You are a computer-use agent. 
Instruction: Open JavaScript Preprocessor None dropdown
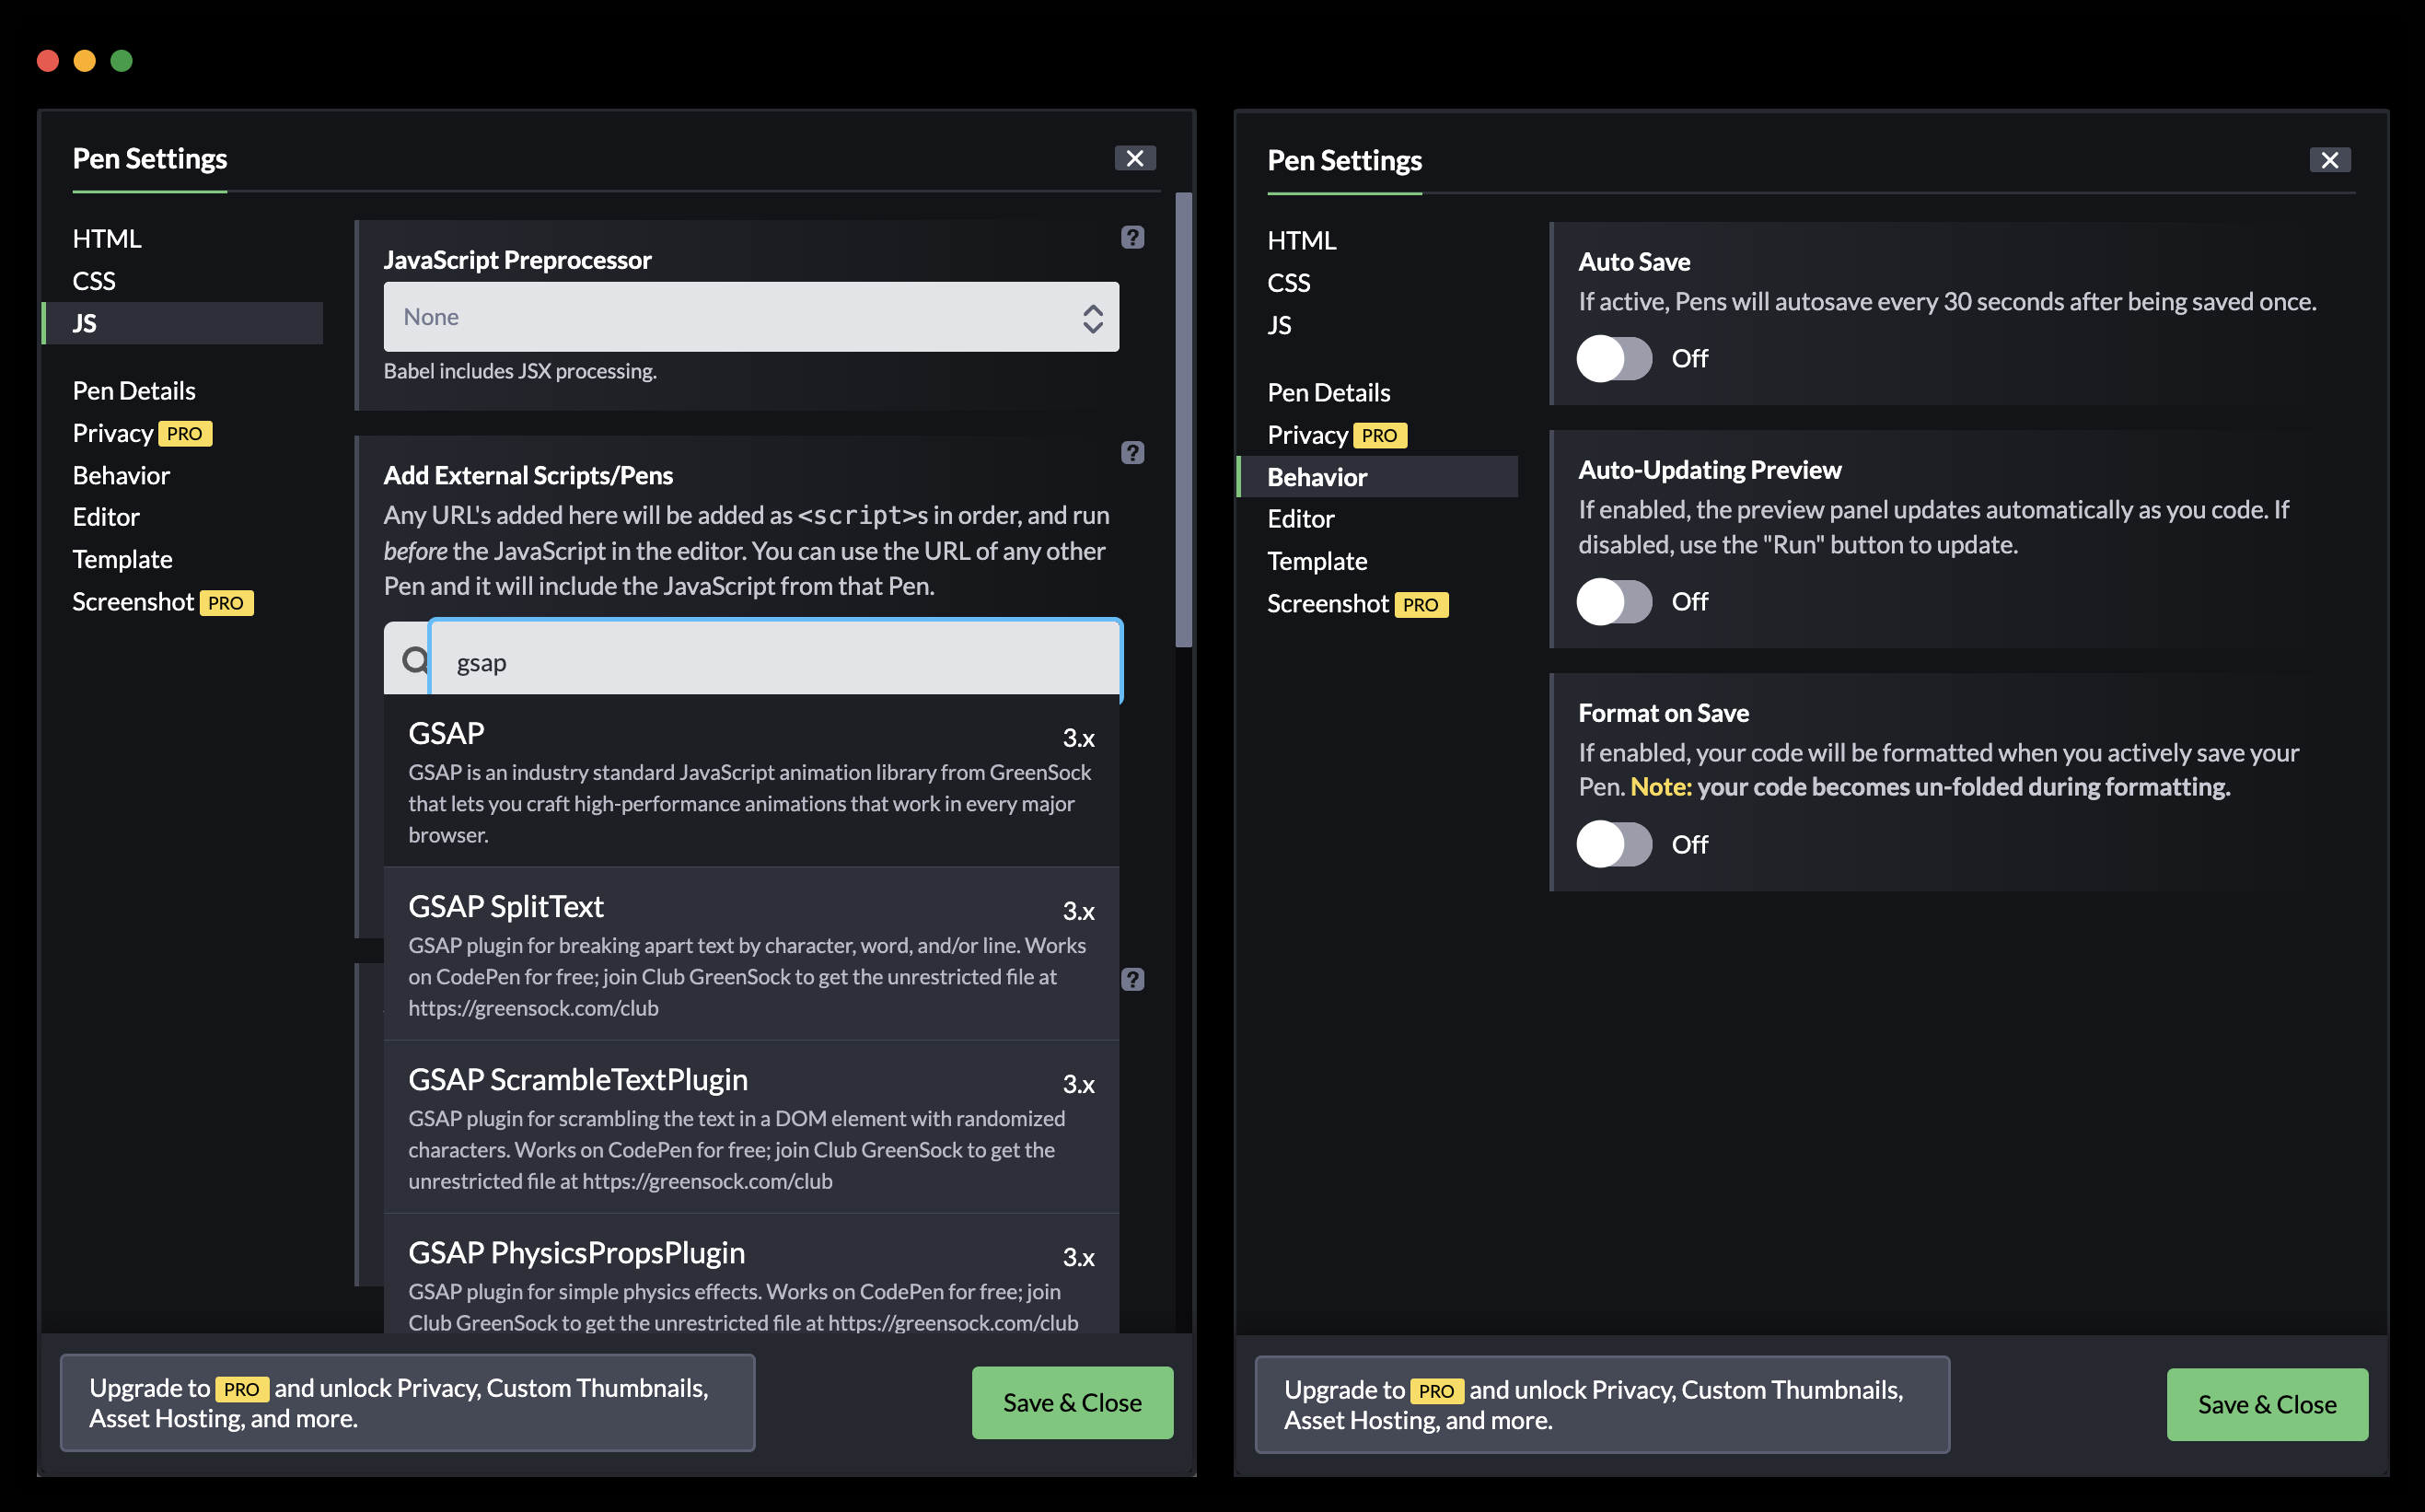[x=750, y=317]
